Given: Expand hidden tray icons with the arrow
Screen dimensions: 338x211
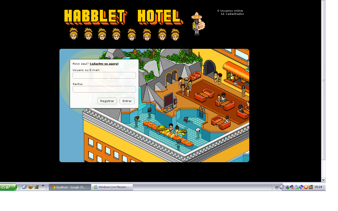Looking at the screenshot, I should [x=282, y=187].
